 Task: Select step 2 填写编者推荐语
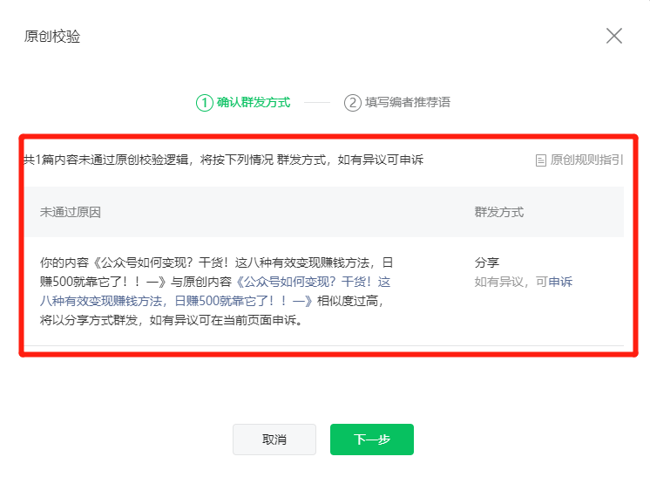point(397,102)
